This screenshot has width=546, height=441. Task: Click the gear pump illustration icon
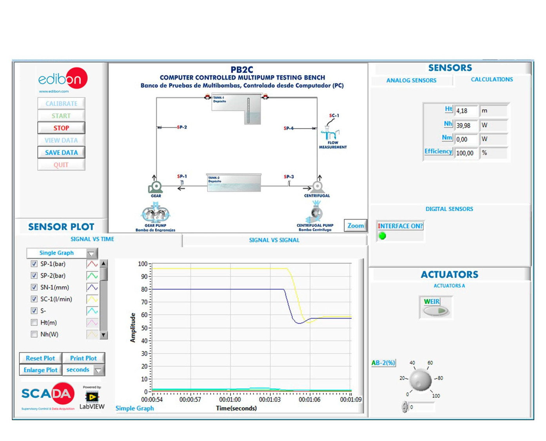pyautogui.click(x=156, y=213)
